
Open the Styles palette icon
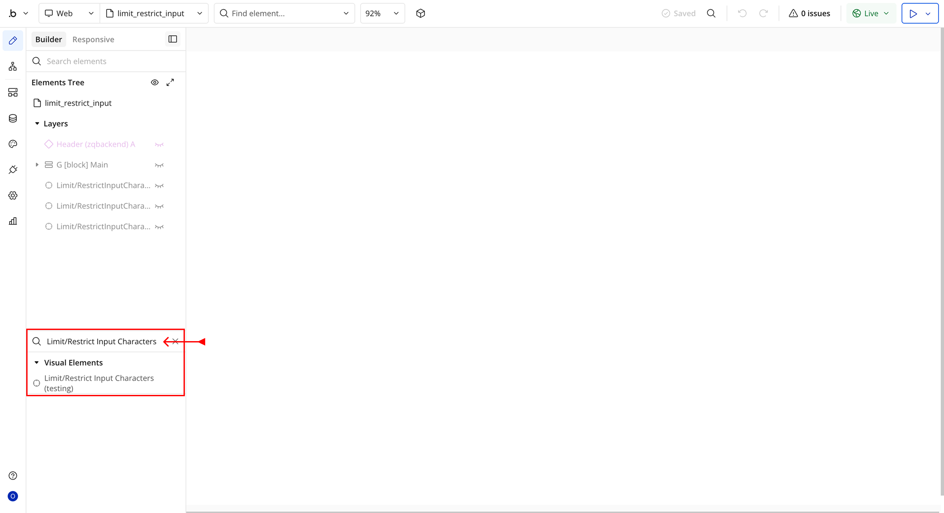click(x=13, y=144)
